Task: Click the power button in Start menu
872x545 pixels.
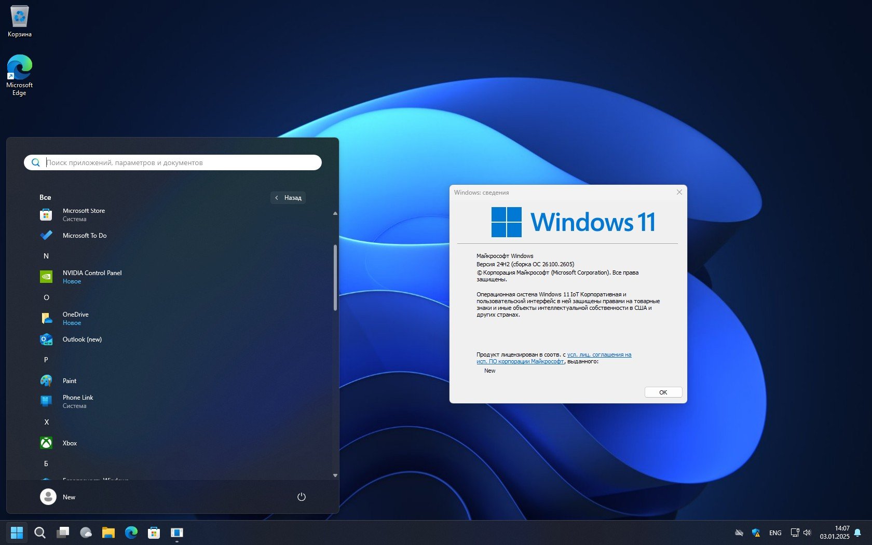Action: click(x=301, y=497)
